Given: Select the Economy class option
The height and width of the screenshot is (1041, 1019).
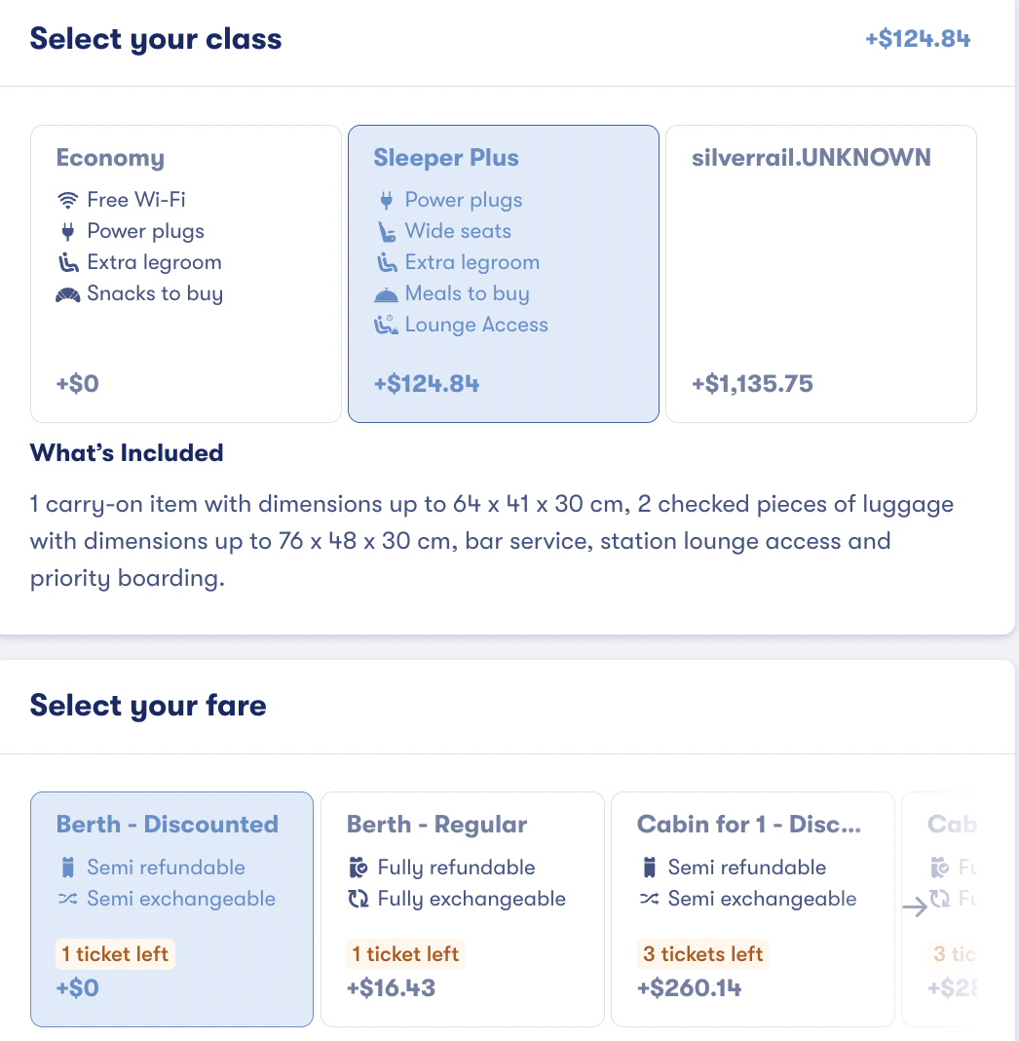Looking at the screenshot, I should pyautogui.click(x=185, y=274).
